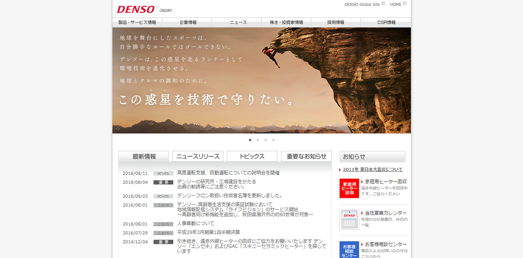Image resolution: width=523 pixels, height=258 pixels.
Task: Select the first carousel dot indicator
Action: coord(250,140)
